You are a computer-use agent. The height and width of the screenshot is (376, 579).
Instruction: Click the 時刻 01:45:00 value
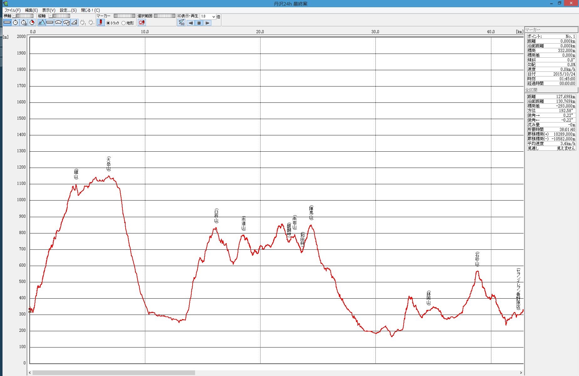pyautogui.click(x=567, y=79)
